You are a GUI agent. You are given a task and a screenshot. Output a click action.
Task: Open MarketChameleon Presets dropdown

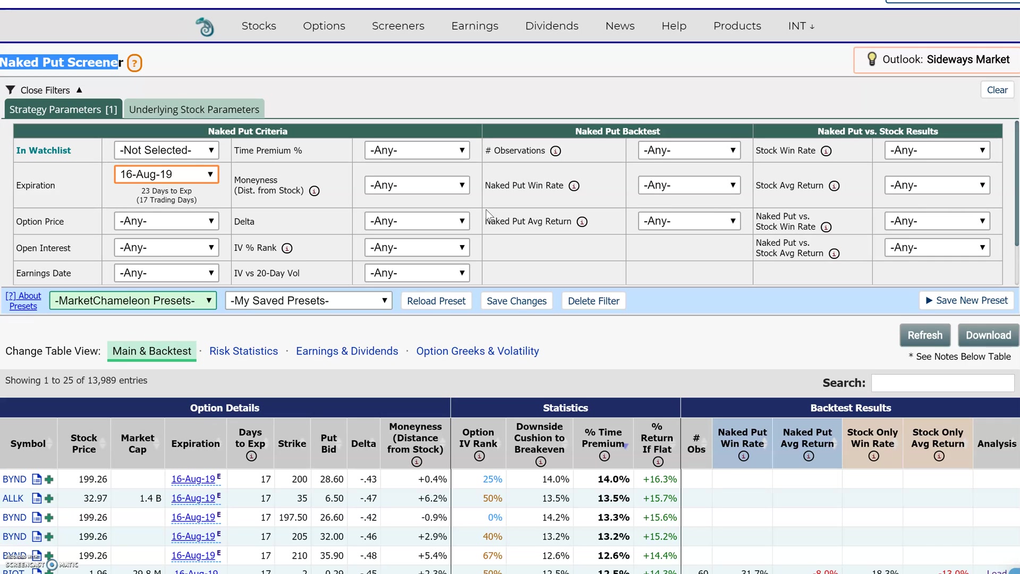133,301
